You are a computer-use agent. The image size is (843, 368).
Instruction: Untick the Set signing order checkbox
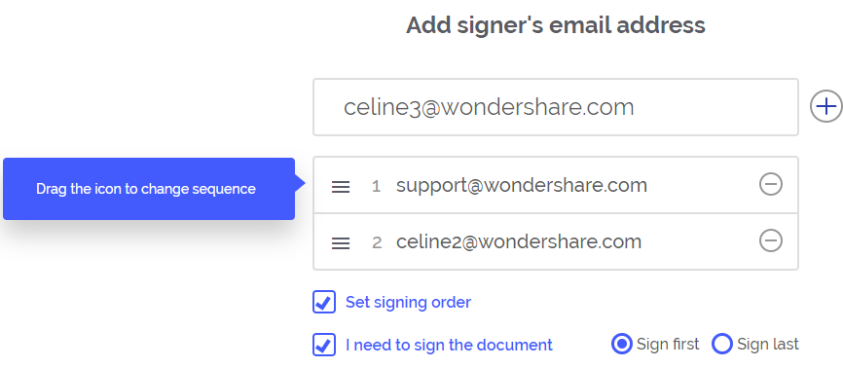(324, 303)
